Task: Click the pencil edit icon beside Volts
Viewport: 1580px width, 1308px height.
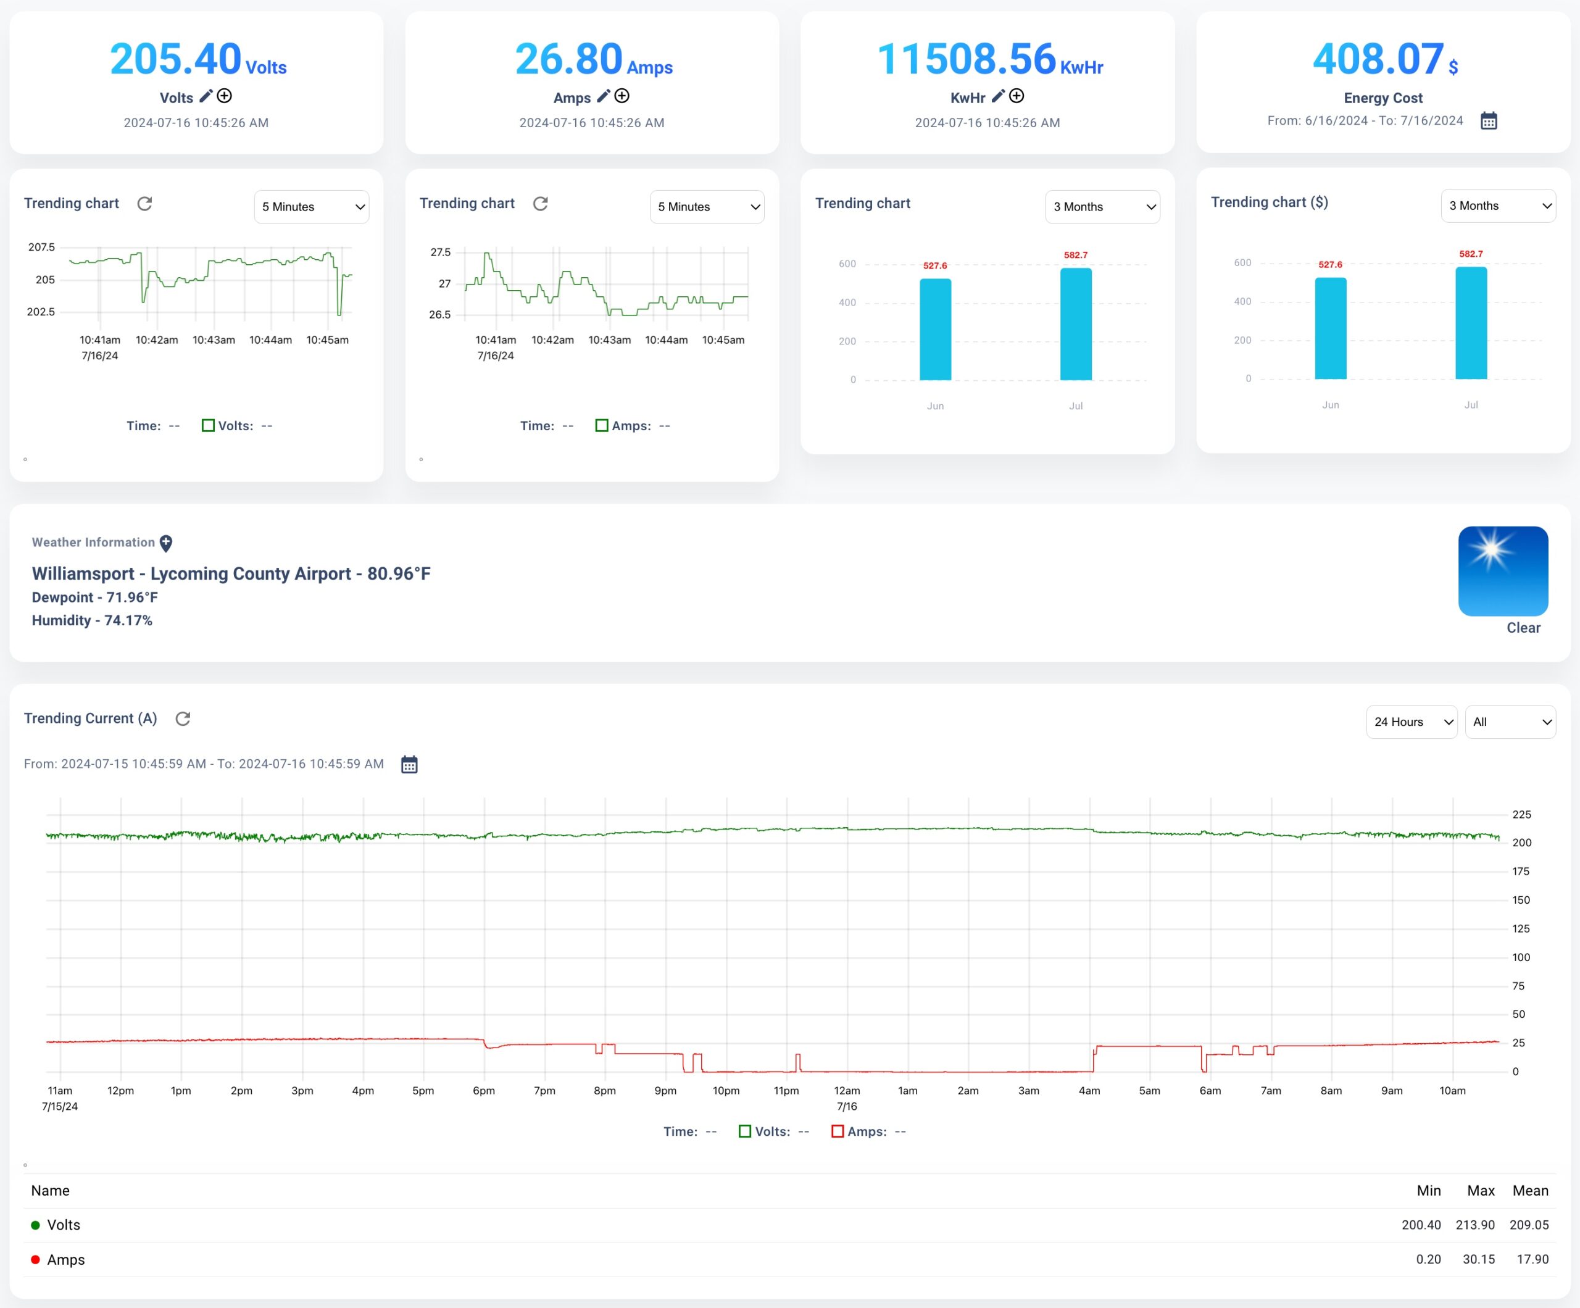Action: (x=206, y=96)
